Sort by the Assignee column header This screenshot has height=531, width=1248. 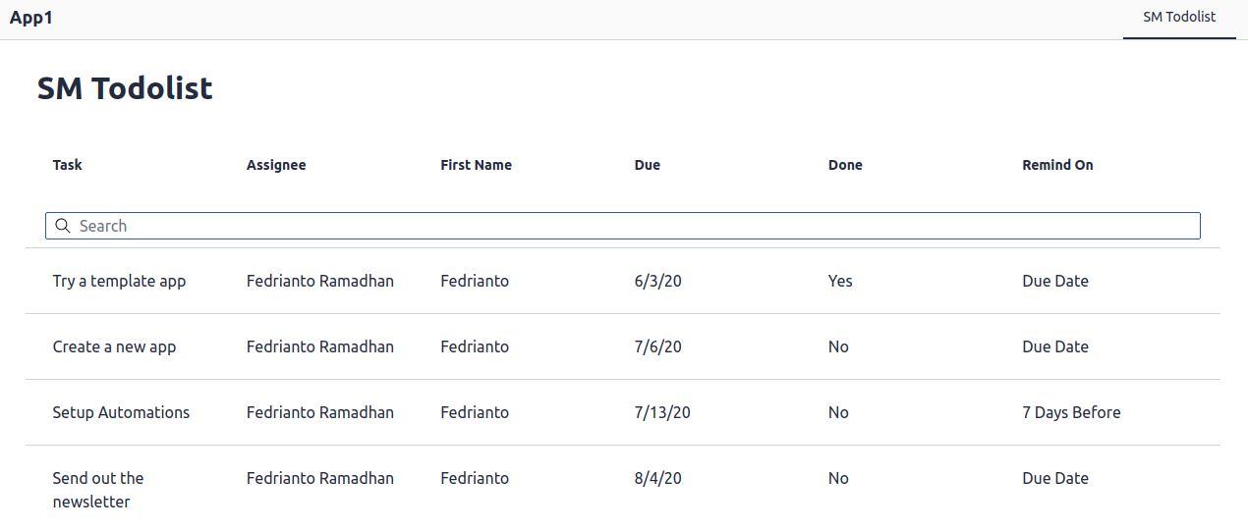coord(276,165)
